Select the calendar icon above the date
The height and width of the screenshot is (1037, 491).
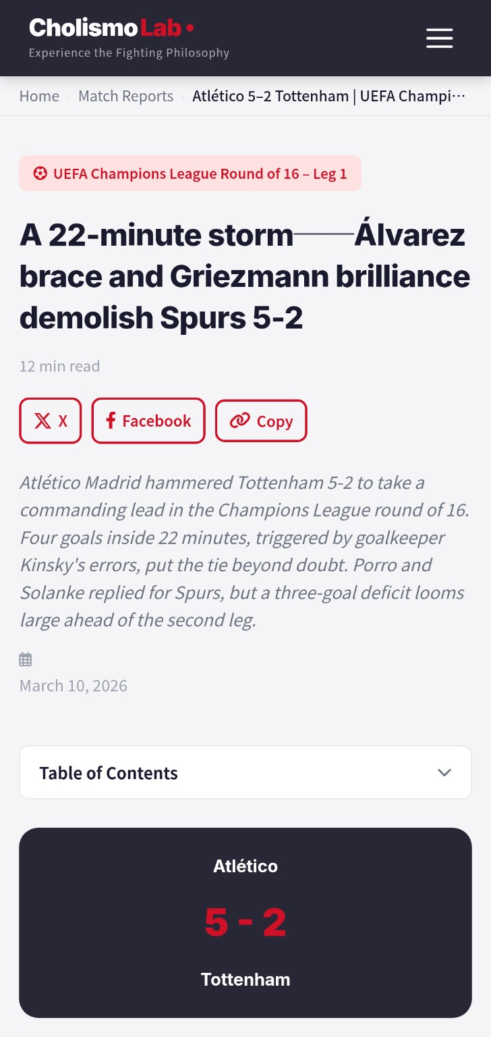point(25,659)
